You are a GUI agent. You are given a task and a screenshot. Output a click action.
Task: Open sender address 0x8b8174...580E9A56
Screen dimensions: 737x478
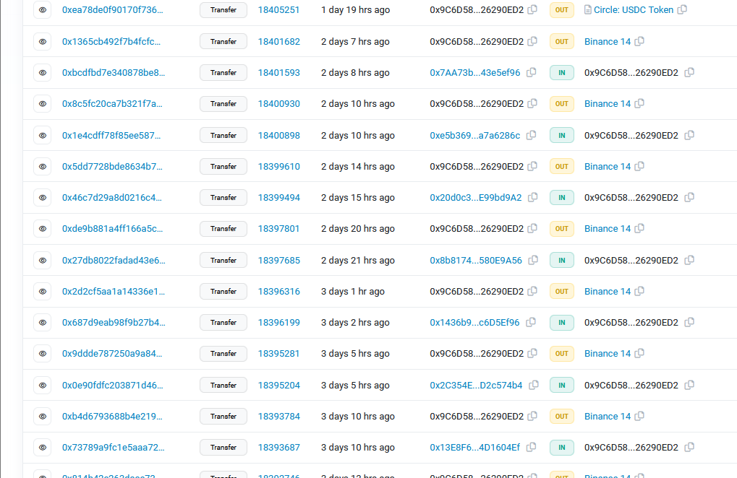pyautogui.click(x=475, y=260)
